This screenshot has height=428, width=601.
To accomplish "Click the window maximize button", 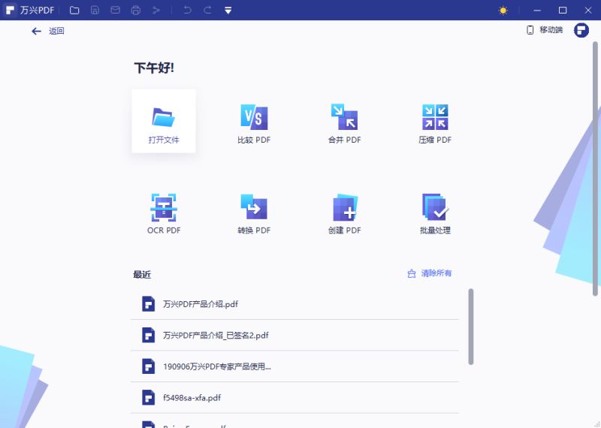I will (x=562, y=11).
